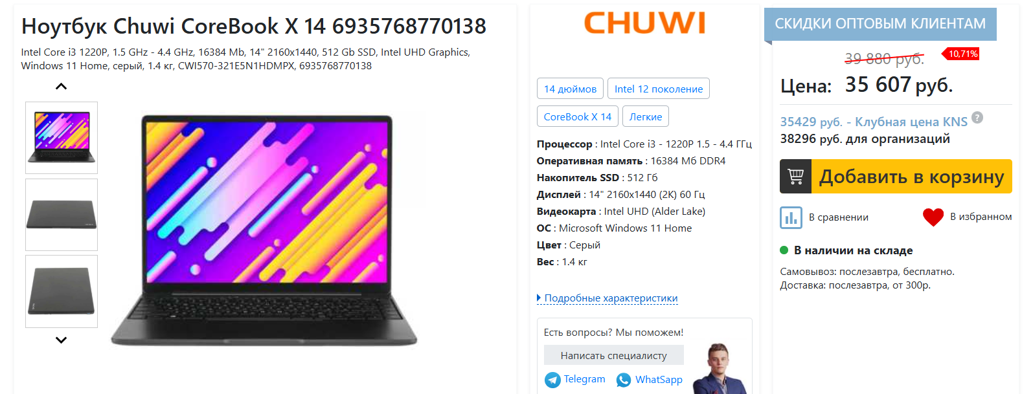This screenshot has height=394, width=1033.
Task: Click the CHUWI brand logo
Action: [644, 23]
